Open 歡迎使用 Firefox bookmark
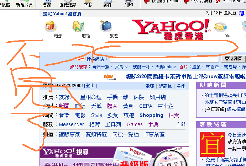This screenshot has height=166, width=246. 163,1
